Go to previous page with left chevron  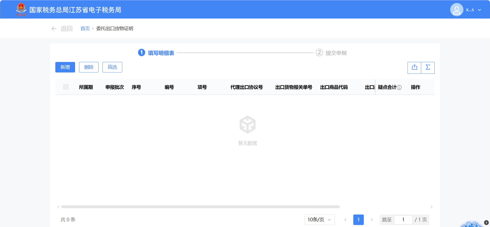[x=345, y=220]
